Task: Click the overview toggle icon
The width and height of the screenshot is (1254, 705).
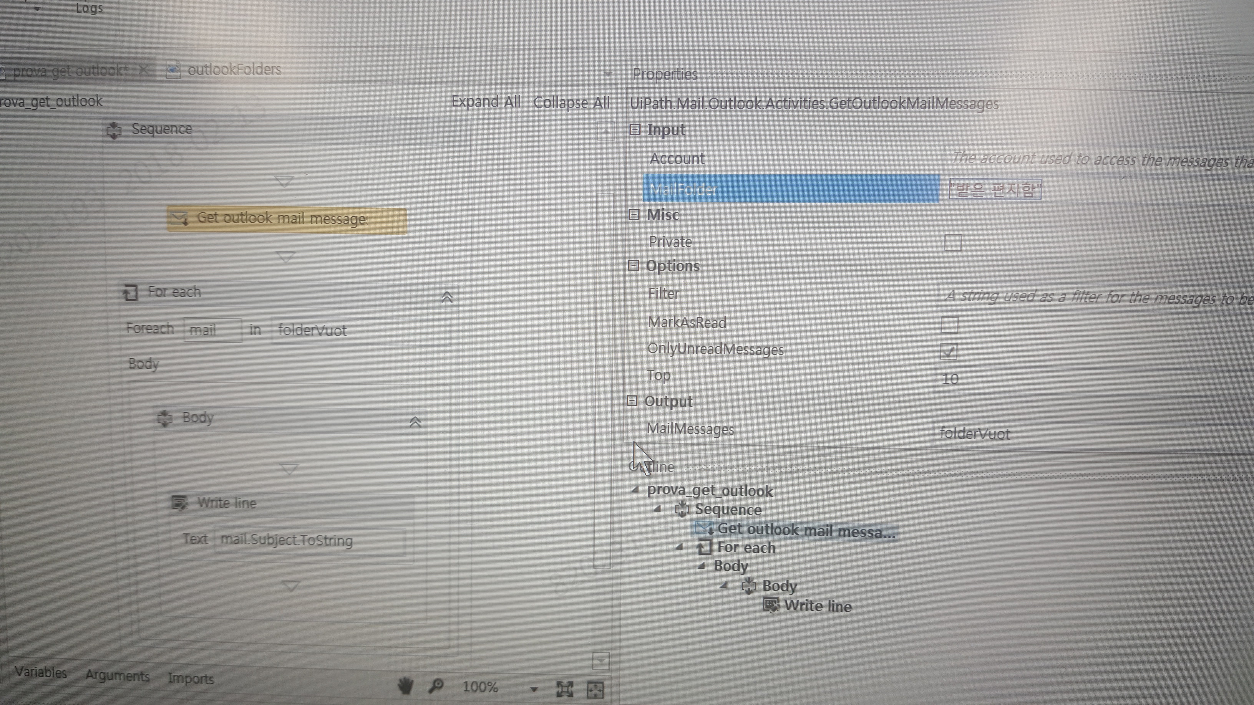Action: [x=595, y=689]
